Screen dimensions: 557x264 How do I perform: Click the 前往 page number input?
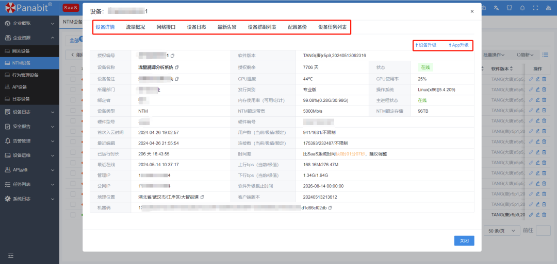[543, 231]
